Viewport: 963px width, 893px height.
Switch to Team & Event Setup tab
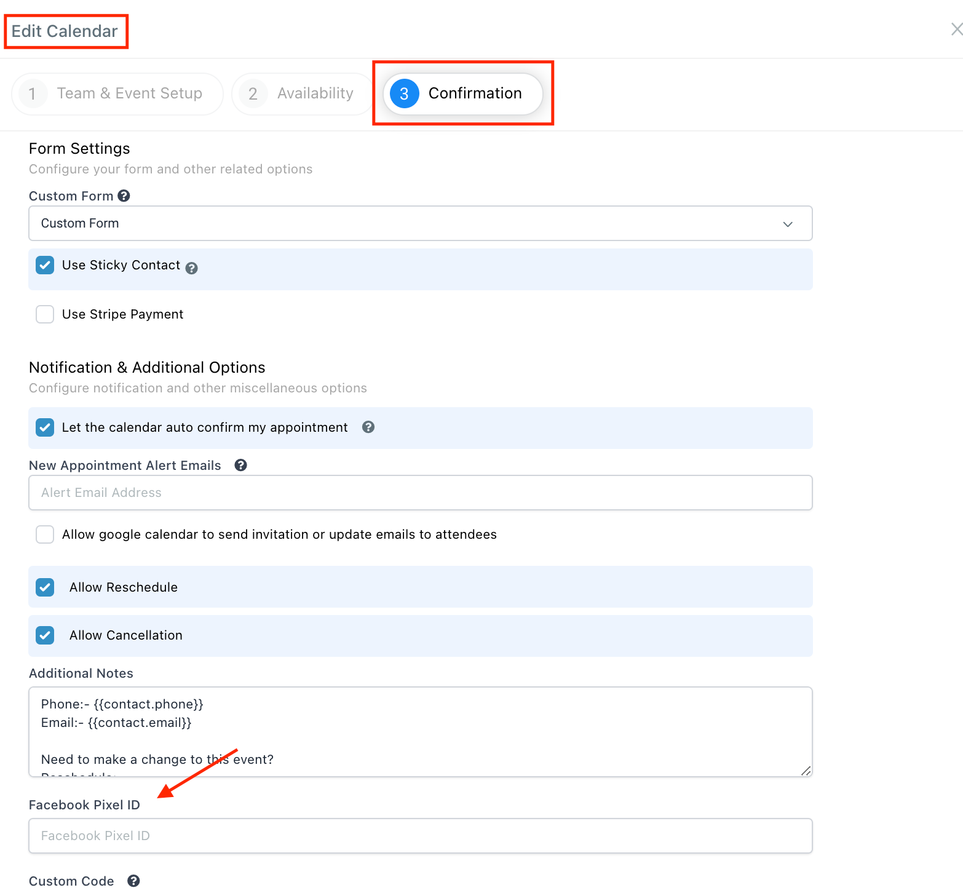click(x=129, y=93)
